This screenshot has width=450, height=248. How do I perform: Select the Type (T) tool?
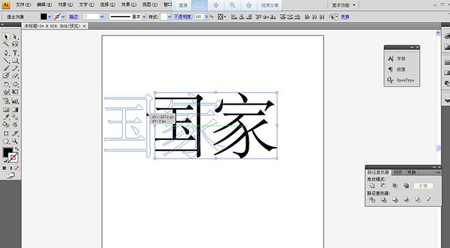click(x=15, y=53)
